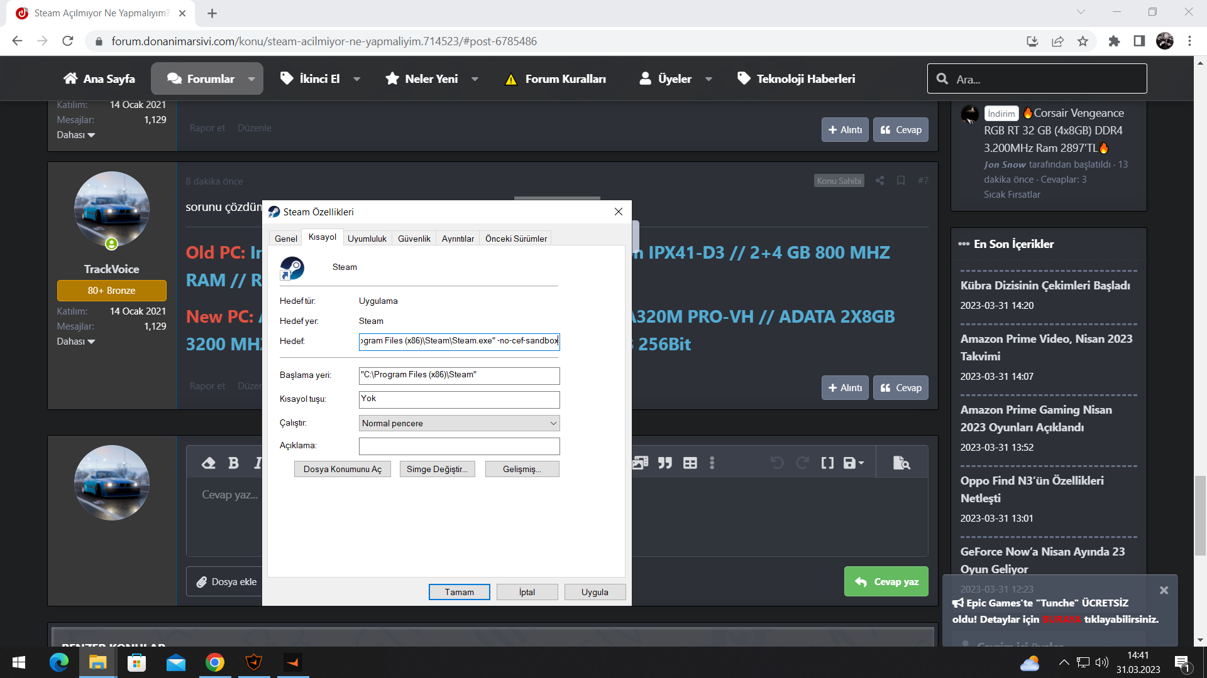Open Amazon Prime Video Nisan 2023 Takvimi

click(x=1046, y=348)
